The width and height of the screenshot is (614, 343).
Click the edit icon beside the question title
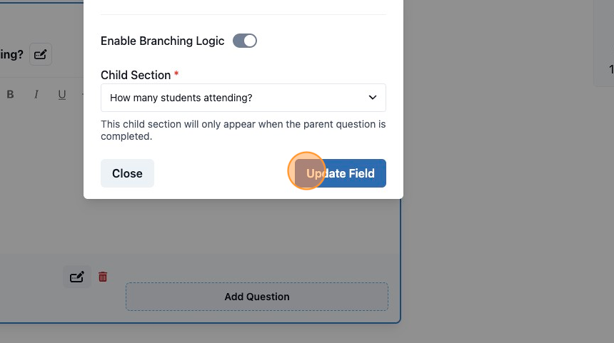40,54
